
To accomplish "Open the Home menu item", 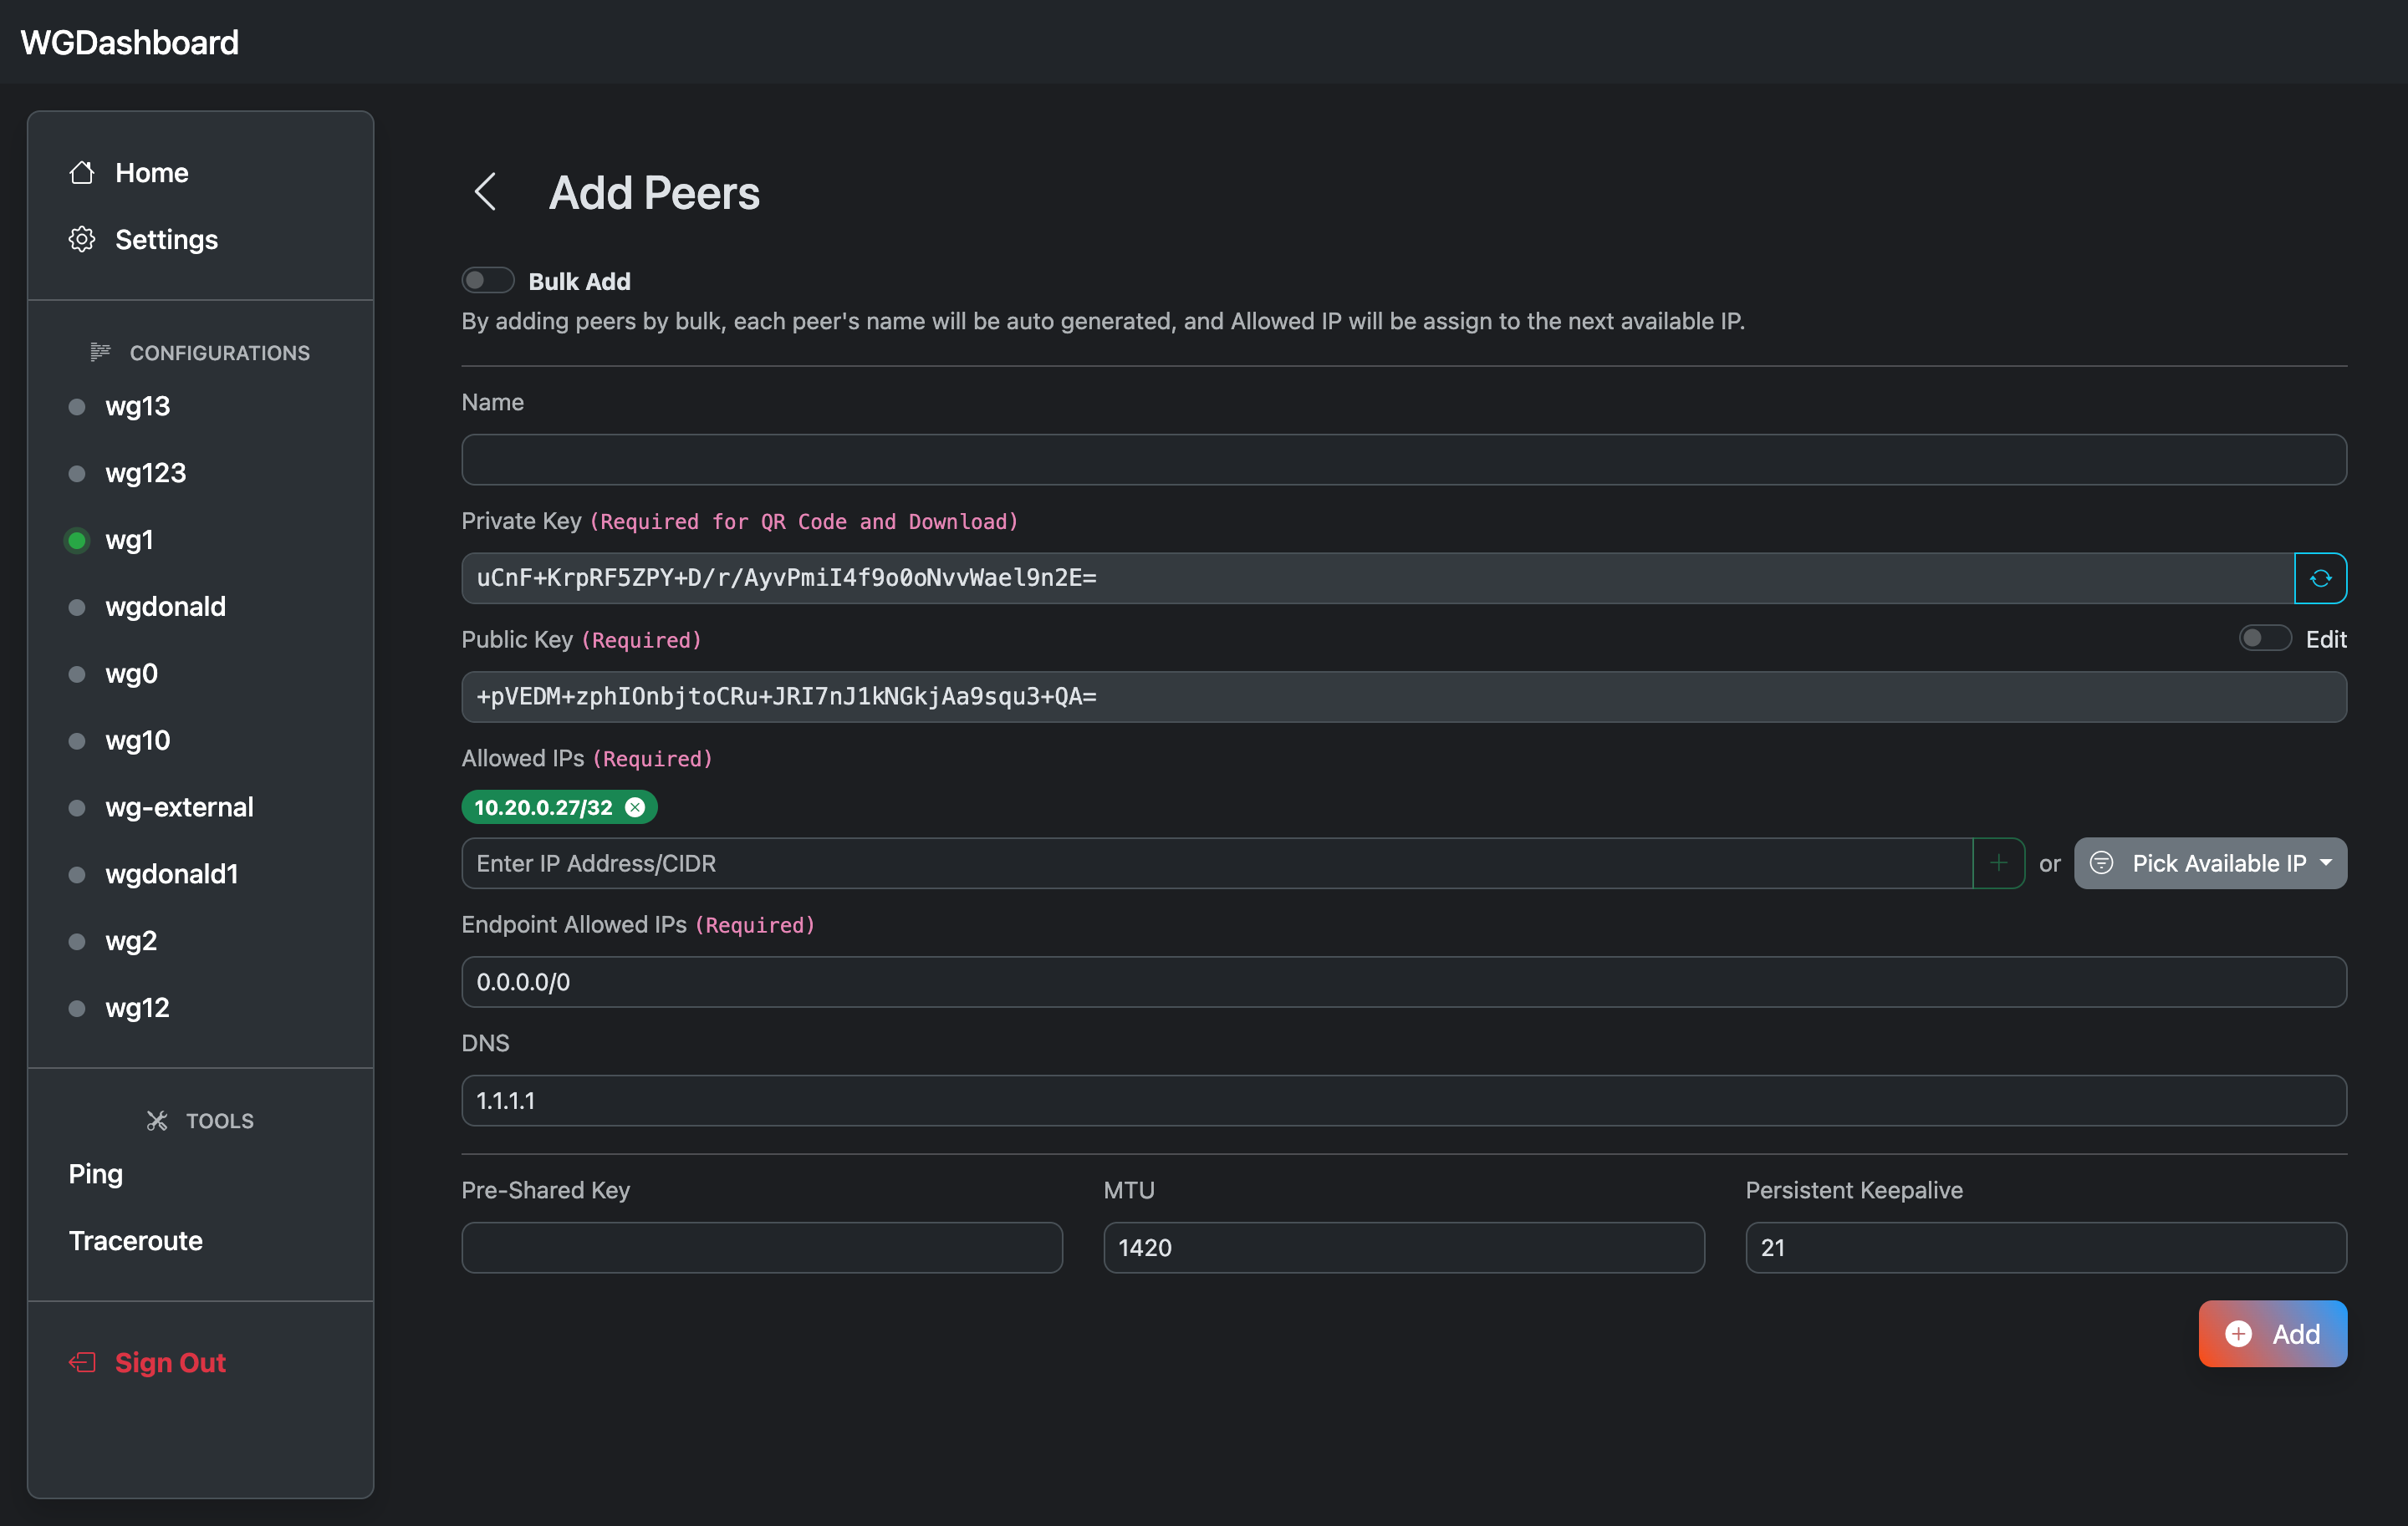I will tap(153, 172).
